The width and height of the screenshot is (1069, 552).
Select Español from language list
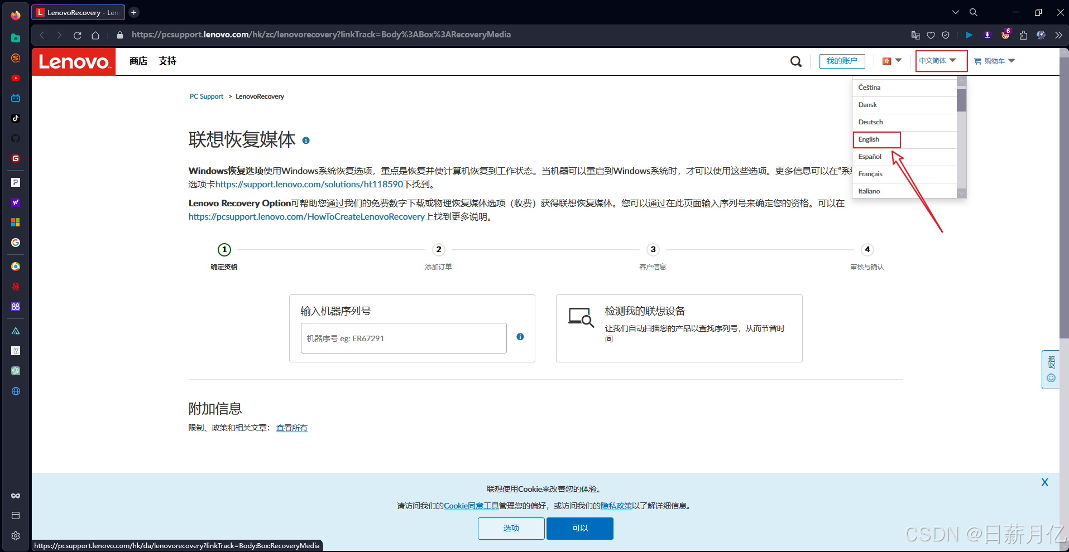coord(904,157)
